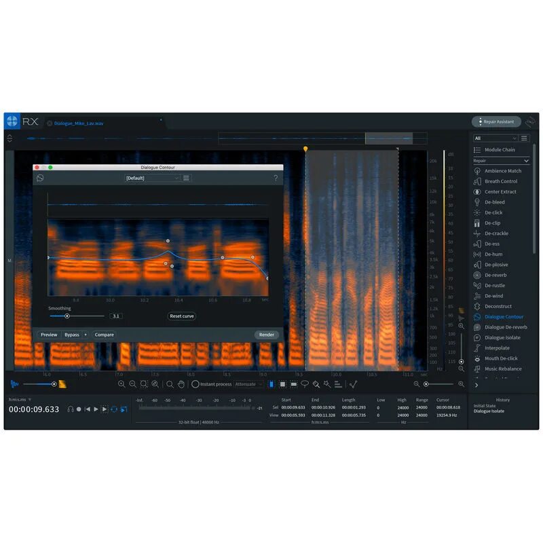Collapse the Repair category
Screen dimensions: 543x543
[x=501, y=161]
